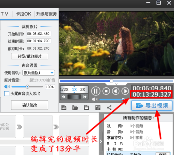Image resolution: width=174 pixels, height=155 pixels.
Task: Open an existing project folder icon
Action: pyautogui.click(x=75, y=107)
